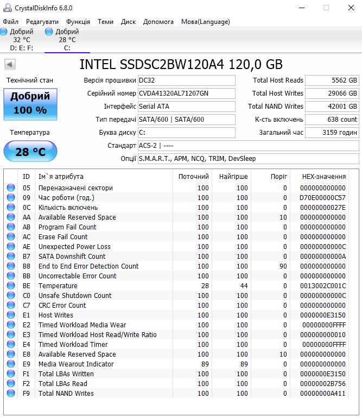Click the power on count 638 count
This screenshot has height=417, width=362.
click(x=332, y=120)
